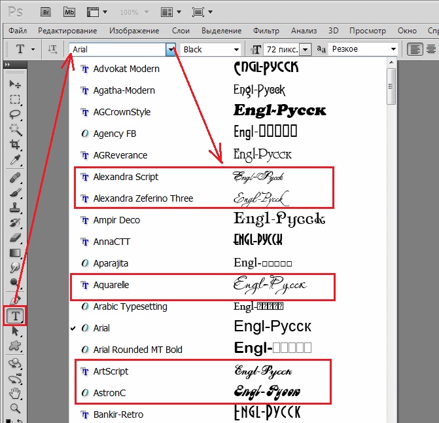The width and height of the screenshot is (439, 423).
Task: Select the Horizontal Type tool in toolbox
Action: click(x=15, y=316)
